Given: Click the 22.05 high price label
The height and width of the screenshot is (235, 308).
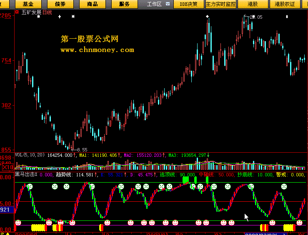Looking at the screenshot, I should pos(256,17).
